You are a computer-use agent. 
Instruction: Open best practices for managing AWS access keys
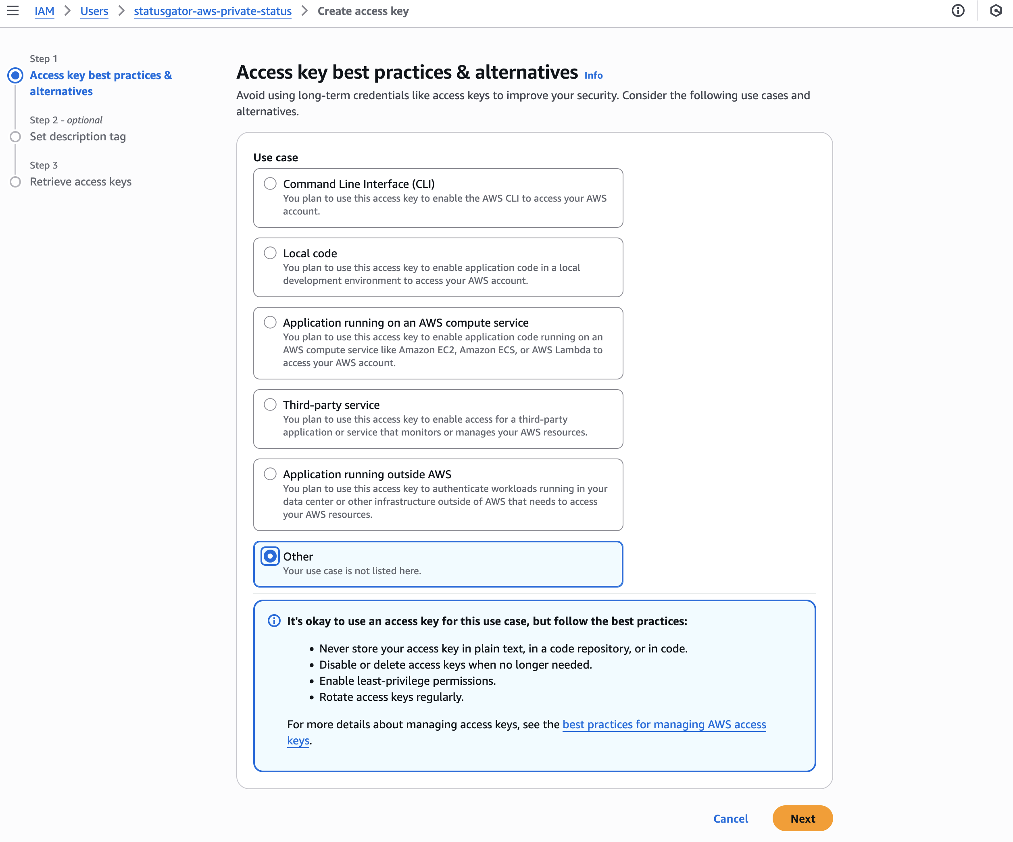pyautogui.click(x=664, y=724)
